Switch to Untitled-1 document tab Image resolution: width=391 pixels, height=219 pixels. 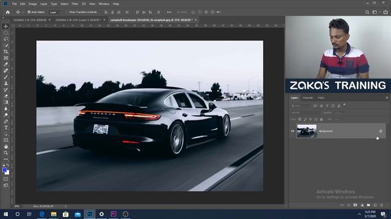tap(30, 20)
